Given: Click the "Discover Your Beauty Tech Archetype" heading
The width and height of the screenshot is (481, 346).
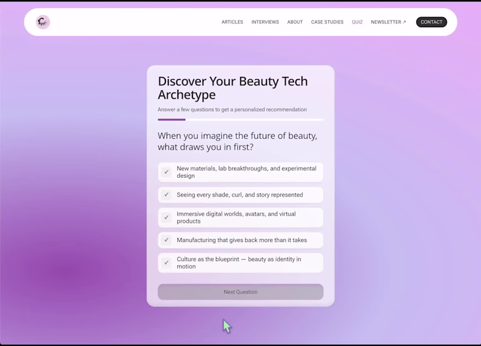Looking at the screenshot, I should point(233,88).
